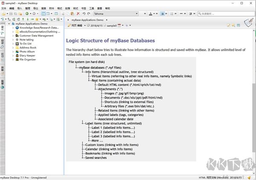Image resolution: width=256 pixels, height=180 pixels.
Task: Click in the quick search field
Action: (x=226, y=14)
